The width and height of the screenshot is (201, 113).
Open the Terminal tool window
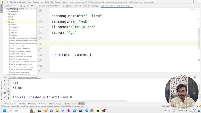tap(42, 104)
